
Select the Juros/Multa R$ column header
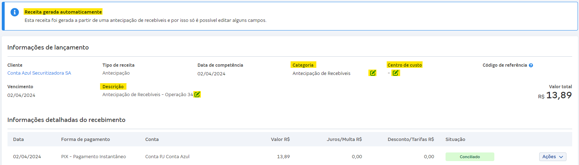[344, 140]
